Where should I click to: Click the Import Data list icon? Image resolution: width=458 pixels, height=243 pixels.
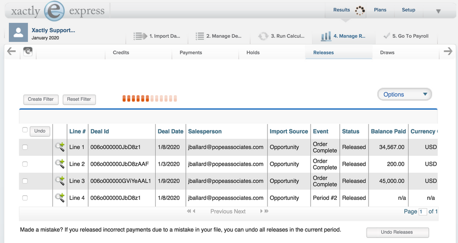(x=140, y=36)
